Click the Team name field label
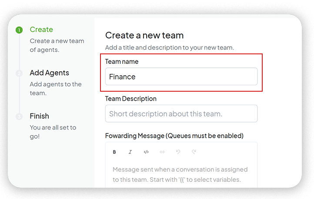314x199 pixels. click(x=122, y=62)
